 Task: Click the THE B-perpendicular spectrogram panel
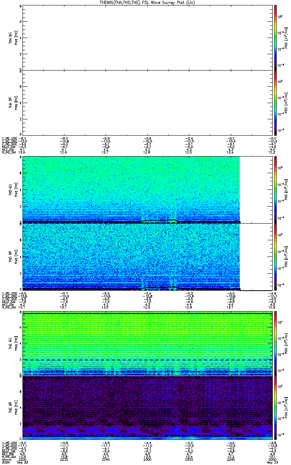coord(148,343)
